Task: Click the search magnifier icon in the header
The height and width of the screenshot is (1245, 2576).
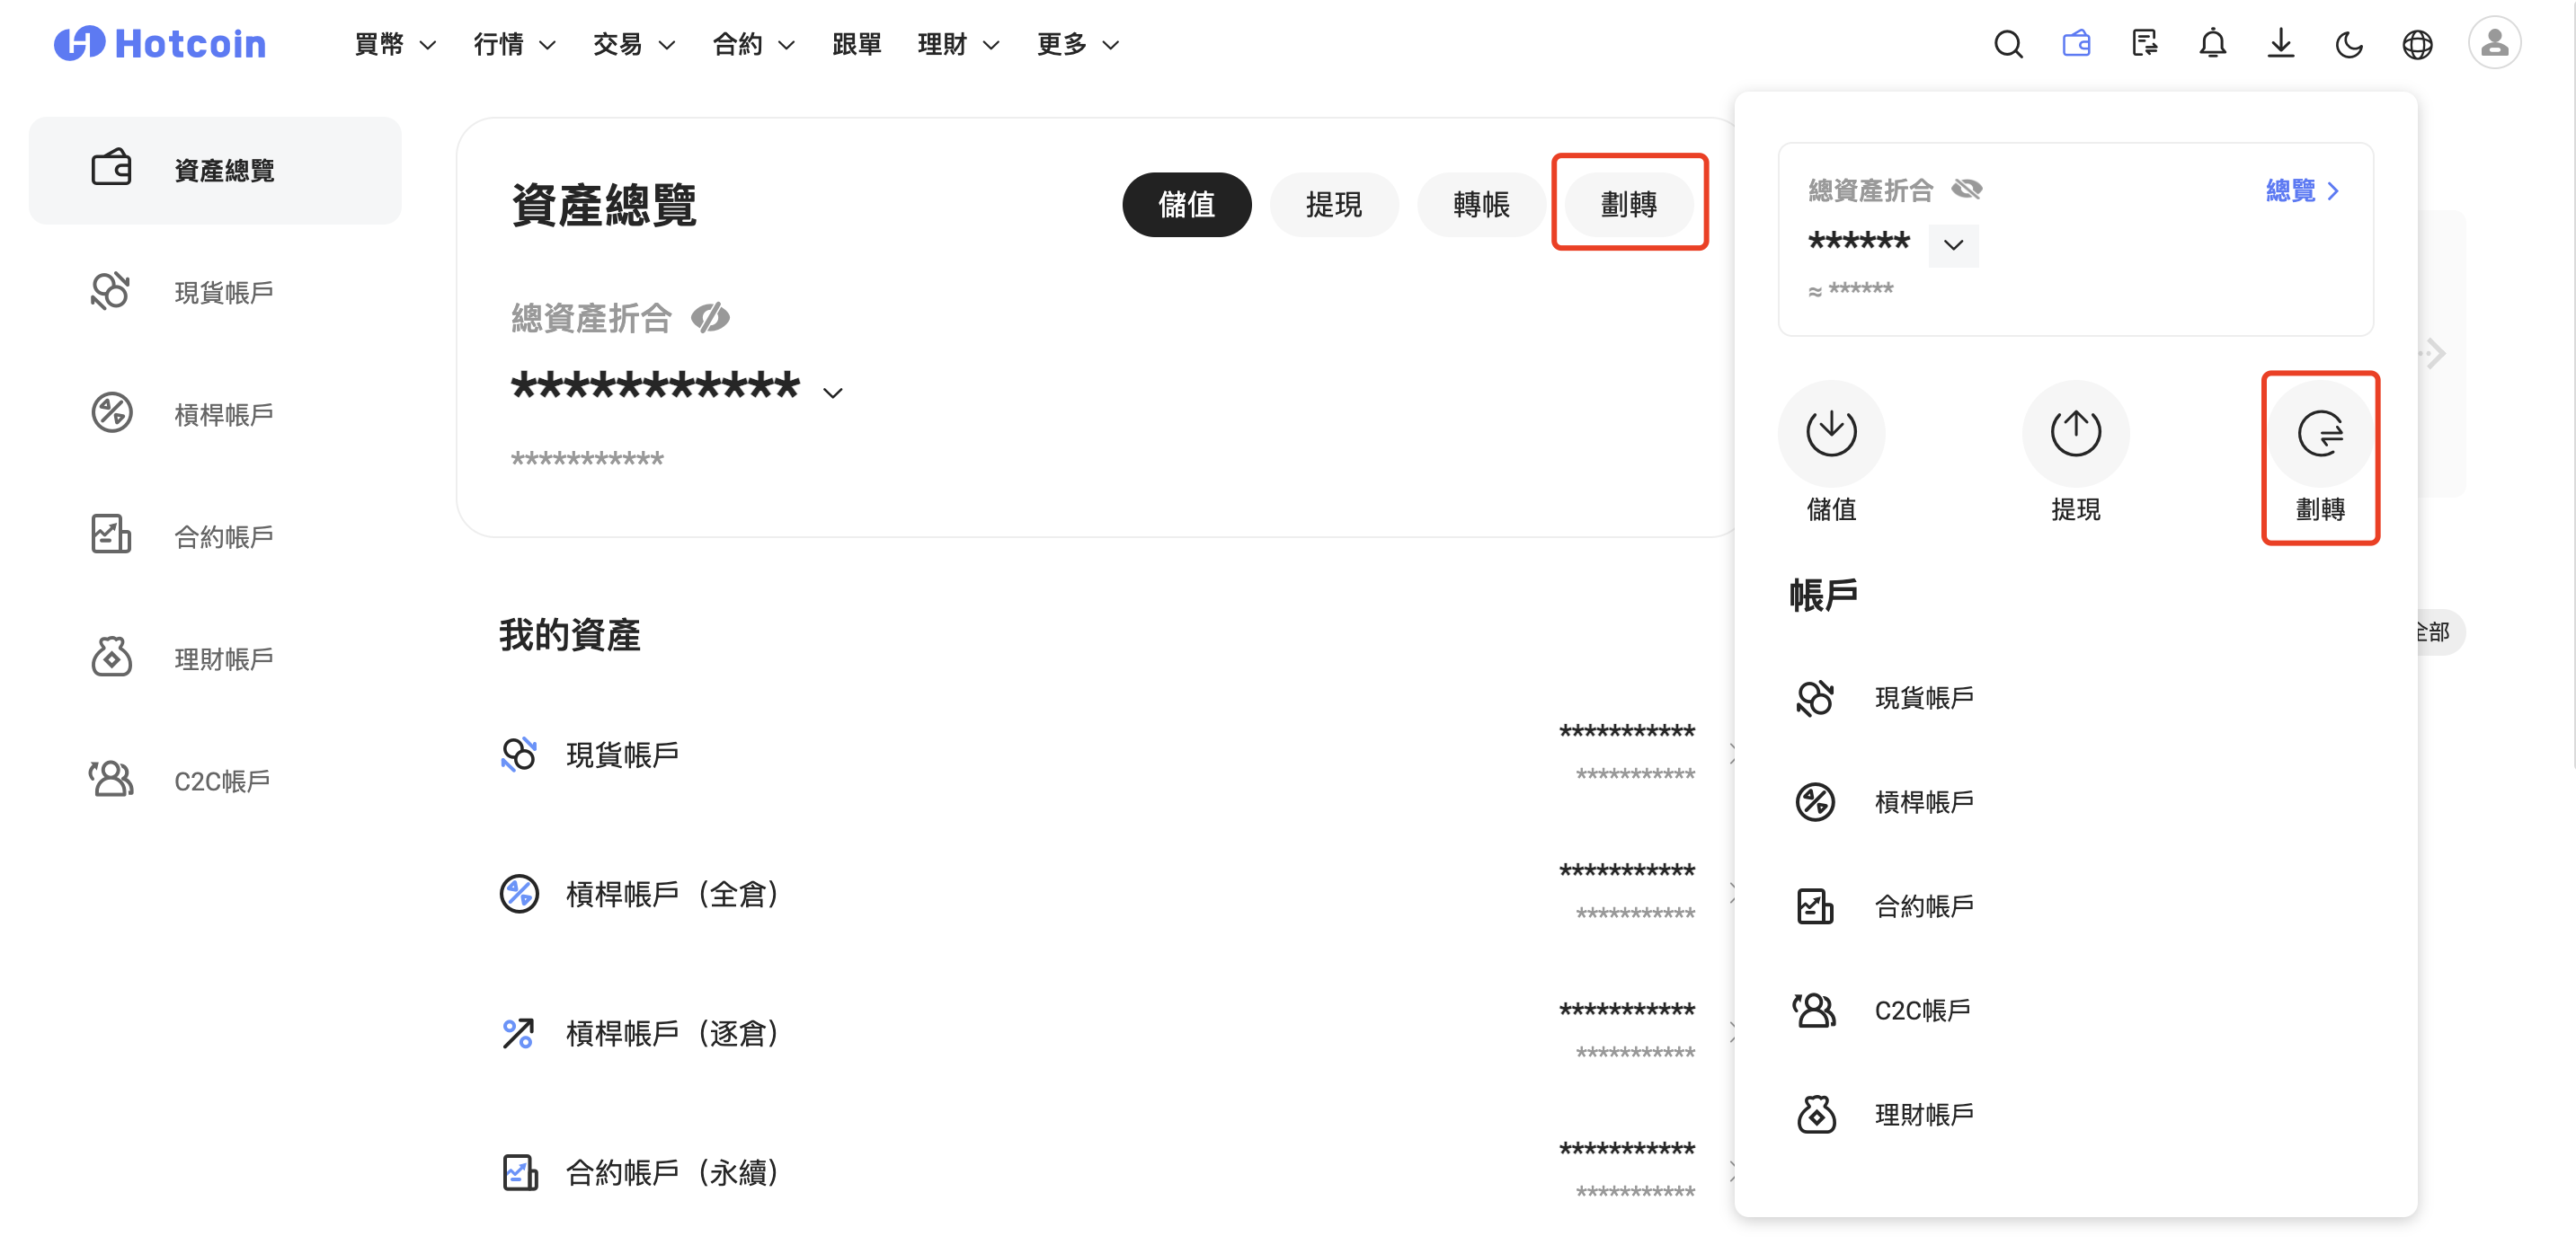Action: pyautogui.click(x=2007, y=44)
